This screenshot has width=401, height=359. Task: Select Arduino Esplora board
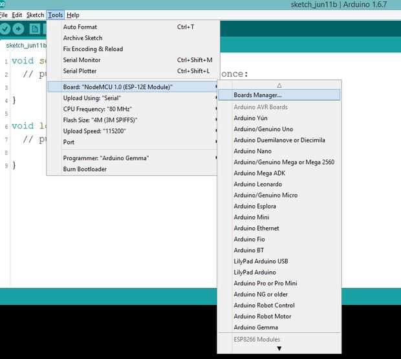pos(279,206)
